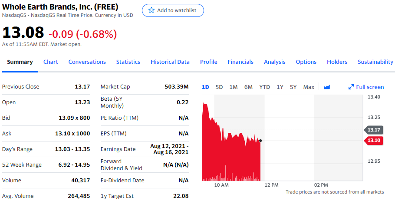Click the 12 PM chart axis label
The height and width of the screenshot is (204, 395).
[272, 185]
